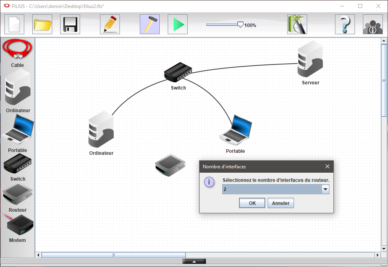The height and width of the screenshot is (267, 388).
Task: Activate design mode hammer icon
Action: 150,25
